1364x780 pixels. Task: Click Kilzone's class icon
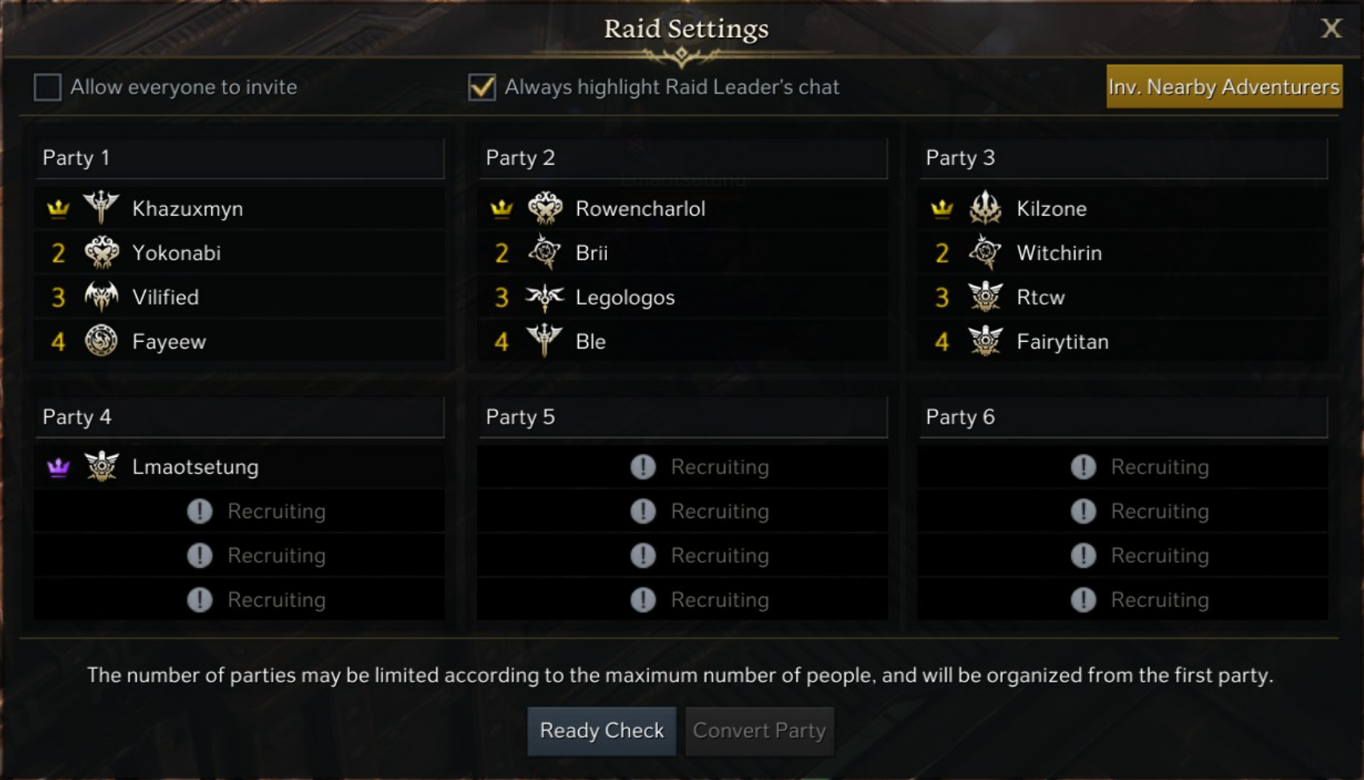pyautogui.click(x=985, y=208)
